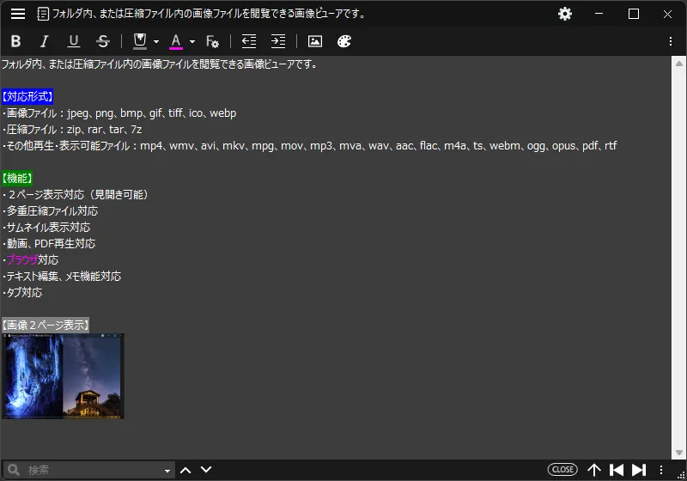The width and height of the screenshot is (687, 481).
Task: Open the hamburger main menu
Action: point(18,14)
